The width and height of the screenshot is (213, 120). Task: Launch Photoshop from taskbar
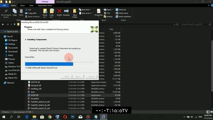tap(73, 117)
